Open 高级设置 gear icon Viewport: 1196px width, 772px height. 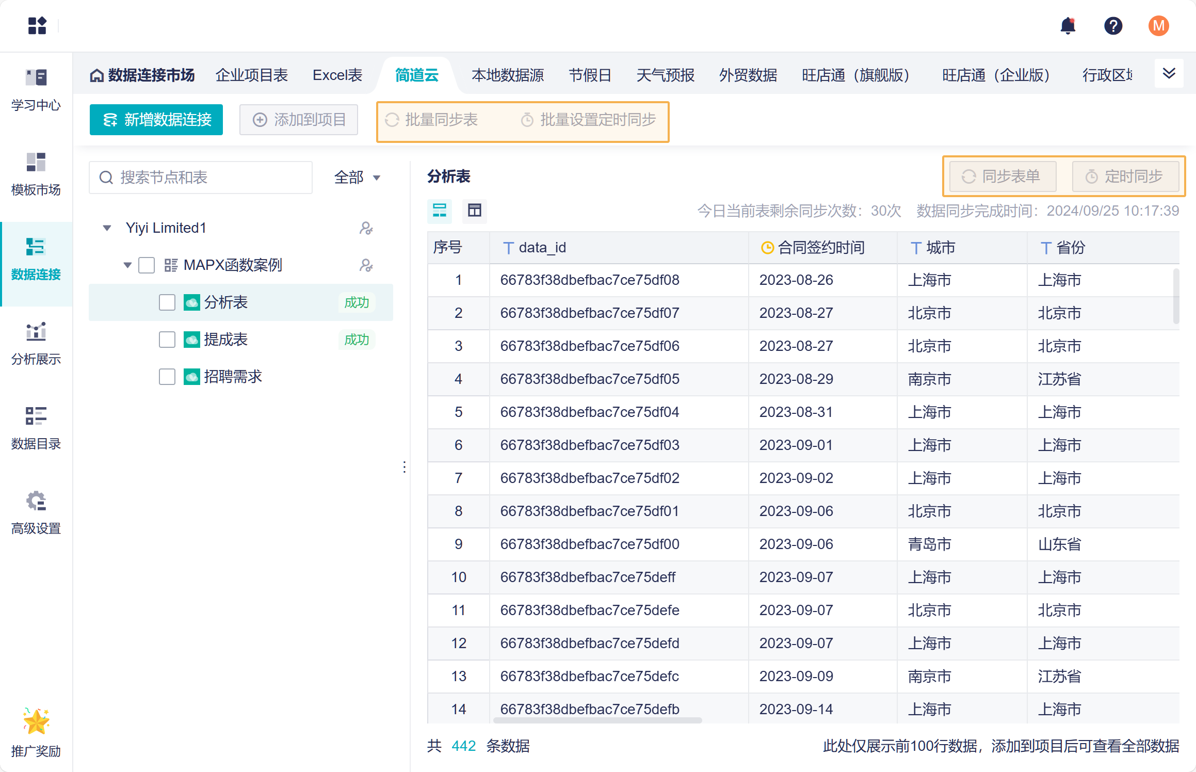point(36,501)
